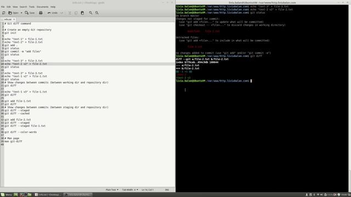Click 'diff --git a/file-2.txt' line in terminal
The height and width of the screenshot is (197, 351).
click(x=202, y=59)
